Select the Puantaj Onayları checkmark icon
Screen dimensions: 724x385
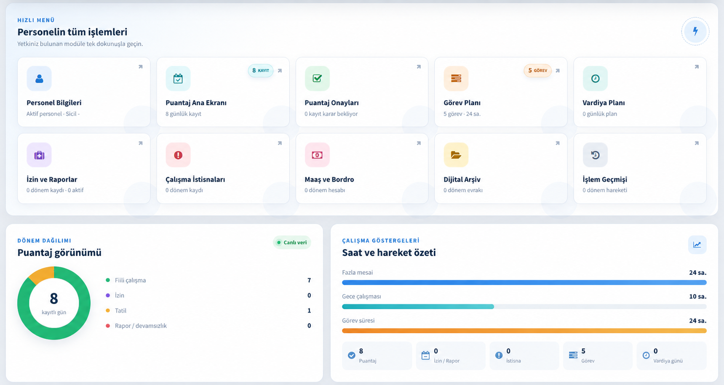click(317, 78)
